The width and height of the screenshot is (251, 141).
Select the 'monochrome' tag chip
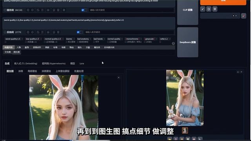point(132,39)
